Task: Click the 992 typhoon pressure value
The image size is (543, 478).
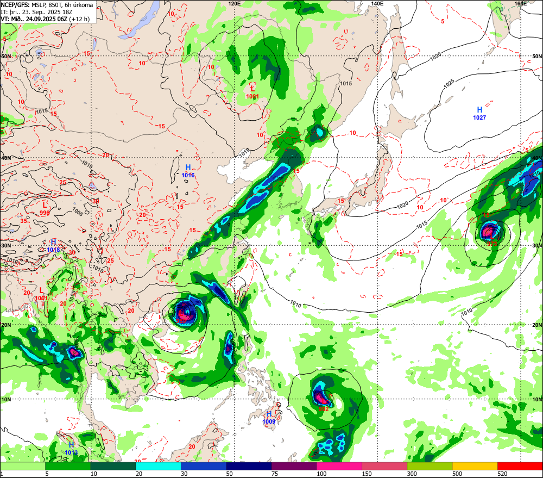Action: click(324, 409)
